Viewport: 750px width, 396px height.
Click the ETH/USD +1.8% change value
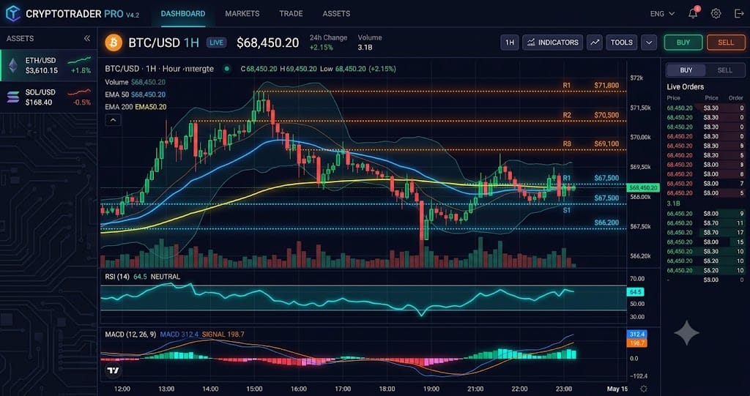[x=81, y=71]
